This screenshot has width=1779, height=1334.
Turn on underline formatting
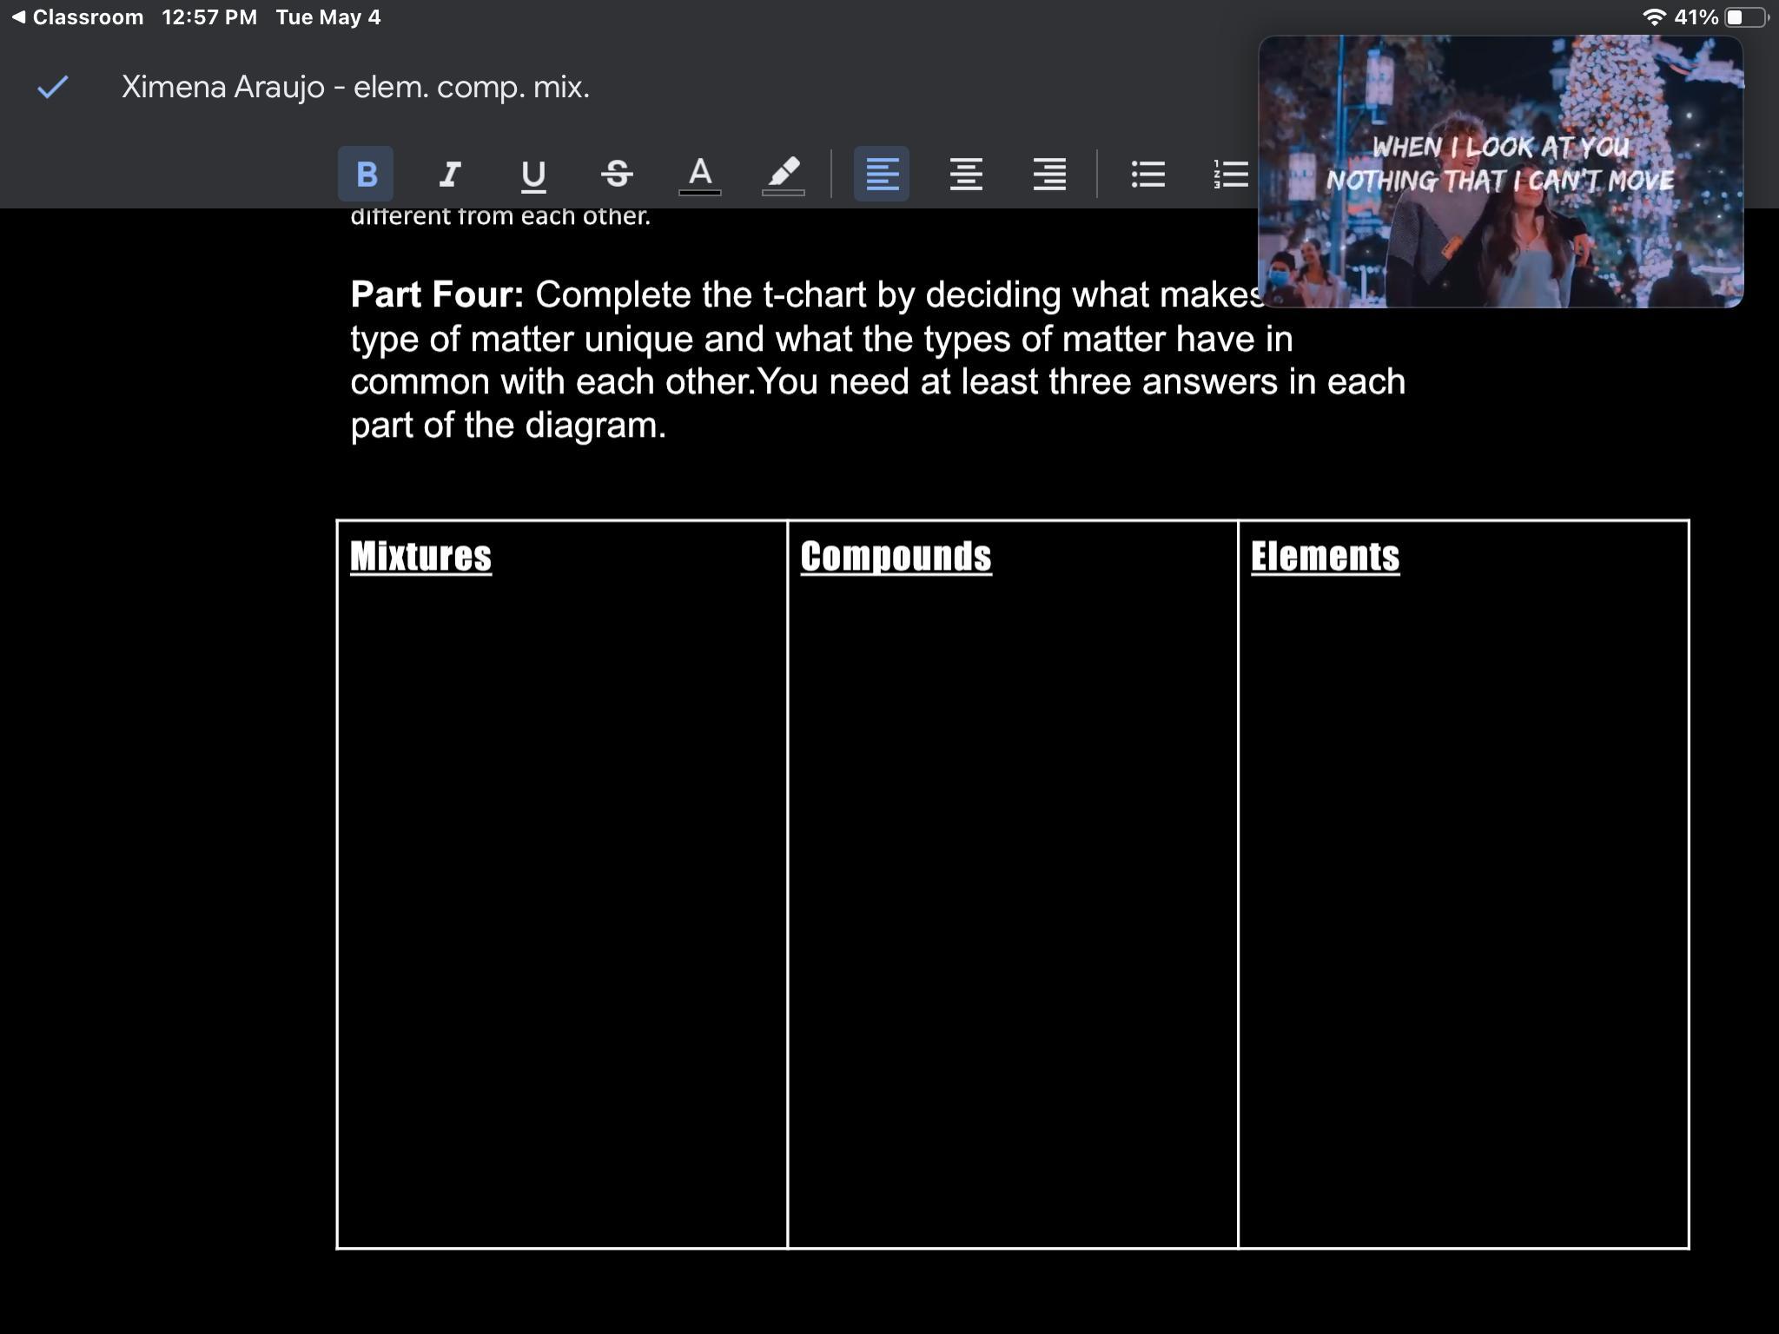pyautogui.click(x=532, y=175)
